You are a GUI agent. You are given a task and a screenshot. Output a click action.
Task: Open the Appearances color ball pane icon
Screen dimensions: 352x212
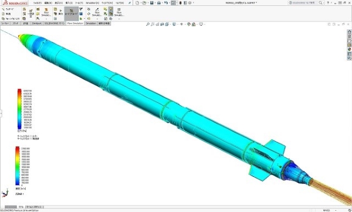tap(349, 49)
